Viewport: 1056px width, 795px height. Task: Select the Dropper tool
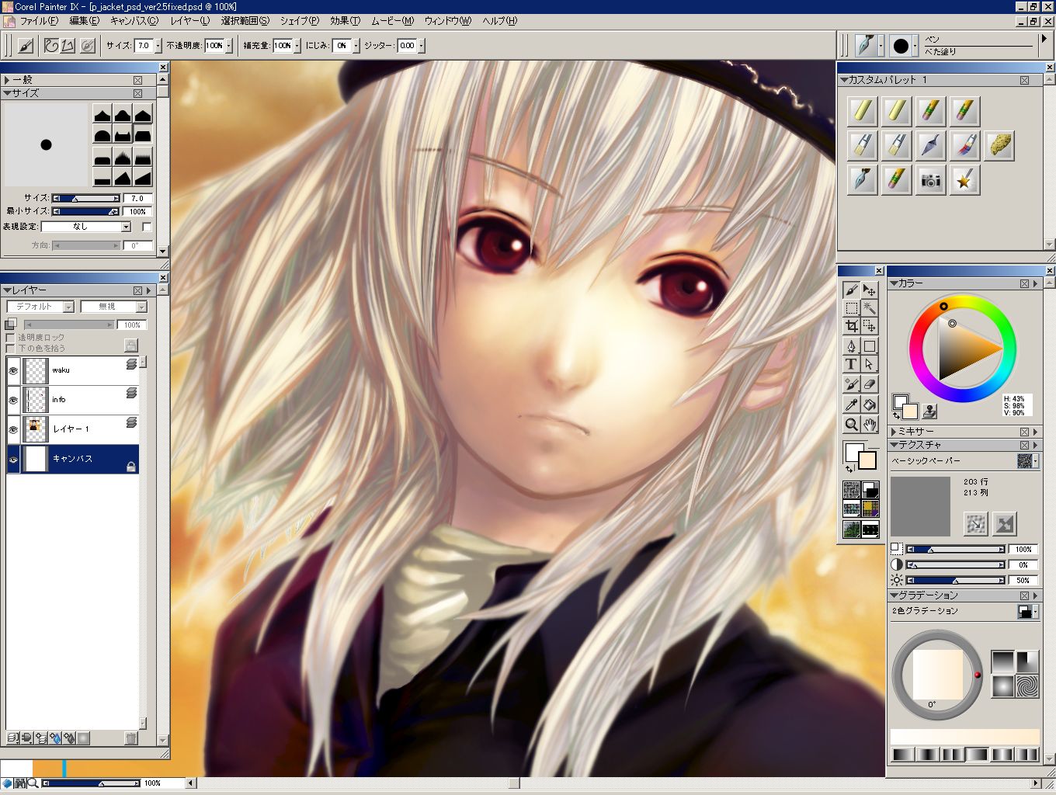coord(851,404)
